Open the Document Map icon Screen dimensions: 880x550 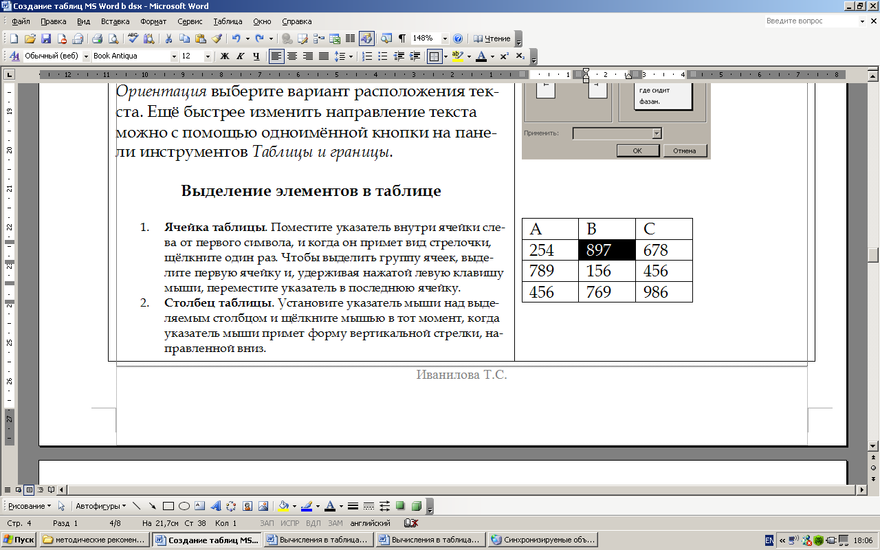(386, 38)
